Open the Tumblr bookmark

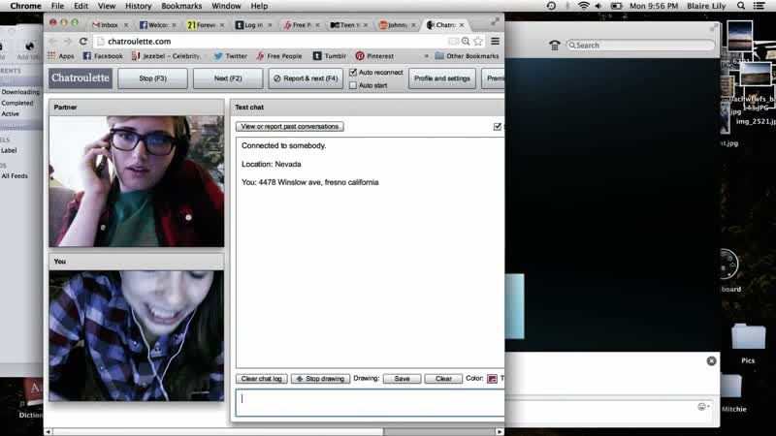pos(330,56)
